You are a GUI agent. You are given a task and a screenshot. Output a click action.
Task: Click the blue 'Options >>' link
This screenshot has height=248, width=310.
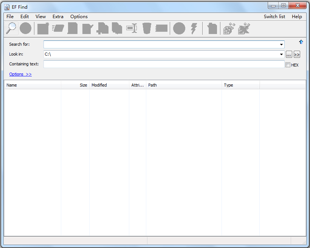(20, 74)
